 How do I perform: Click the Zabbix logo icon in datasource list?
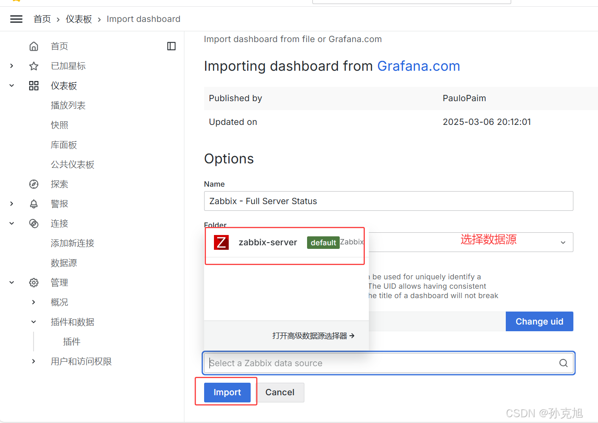point(221,242)
